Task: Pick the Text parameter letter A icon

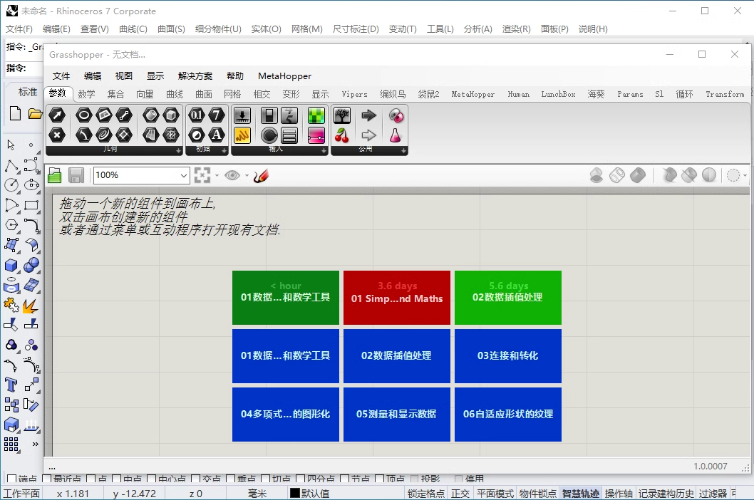Action: click(217, 135)
